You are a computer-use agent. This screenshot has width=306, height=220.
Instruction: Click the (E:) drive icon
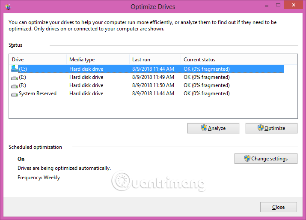pos(15,77)
